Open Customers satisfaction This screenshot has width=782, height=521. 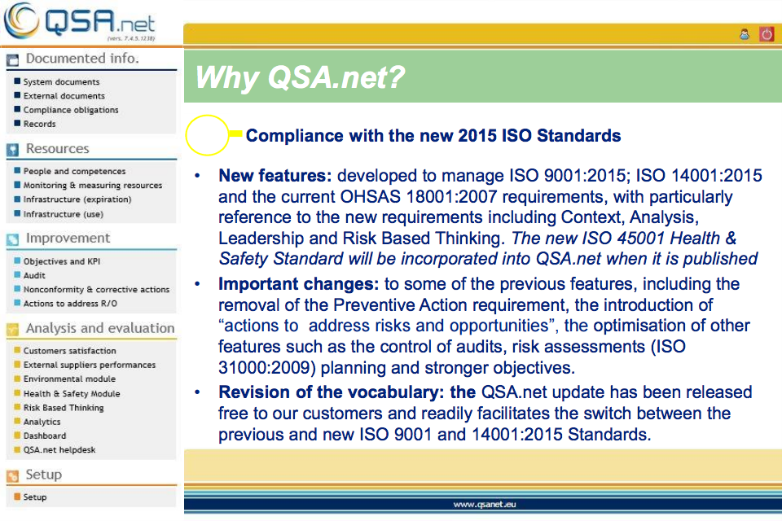69,351
